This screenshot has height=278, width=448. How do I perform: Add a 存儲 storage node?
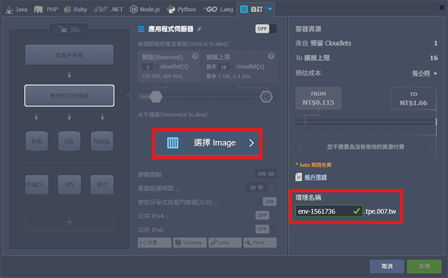pyautogui.click(x=36, y=184)
